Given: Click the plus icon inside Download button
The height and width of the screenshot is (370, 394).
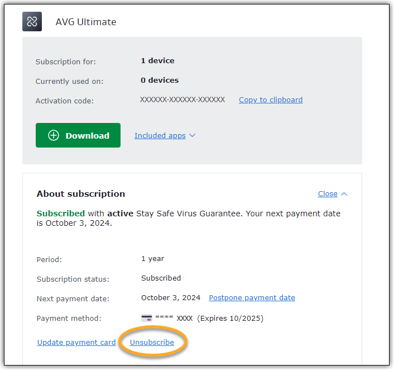Looking at the screenshot, I should (x=54, y=135).
